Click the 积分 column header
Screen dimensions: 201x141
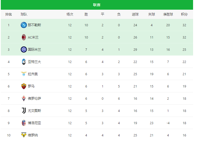pos(184,14)
